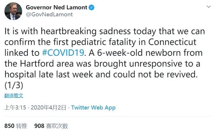The image size is (217, 134).
Task: View the 850 转推 retweets list
Action: coord(16,126)
